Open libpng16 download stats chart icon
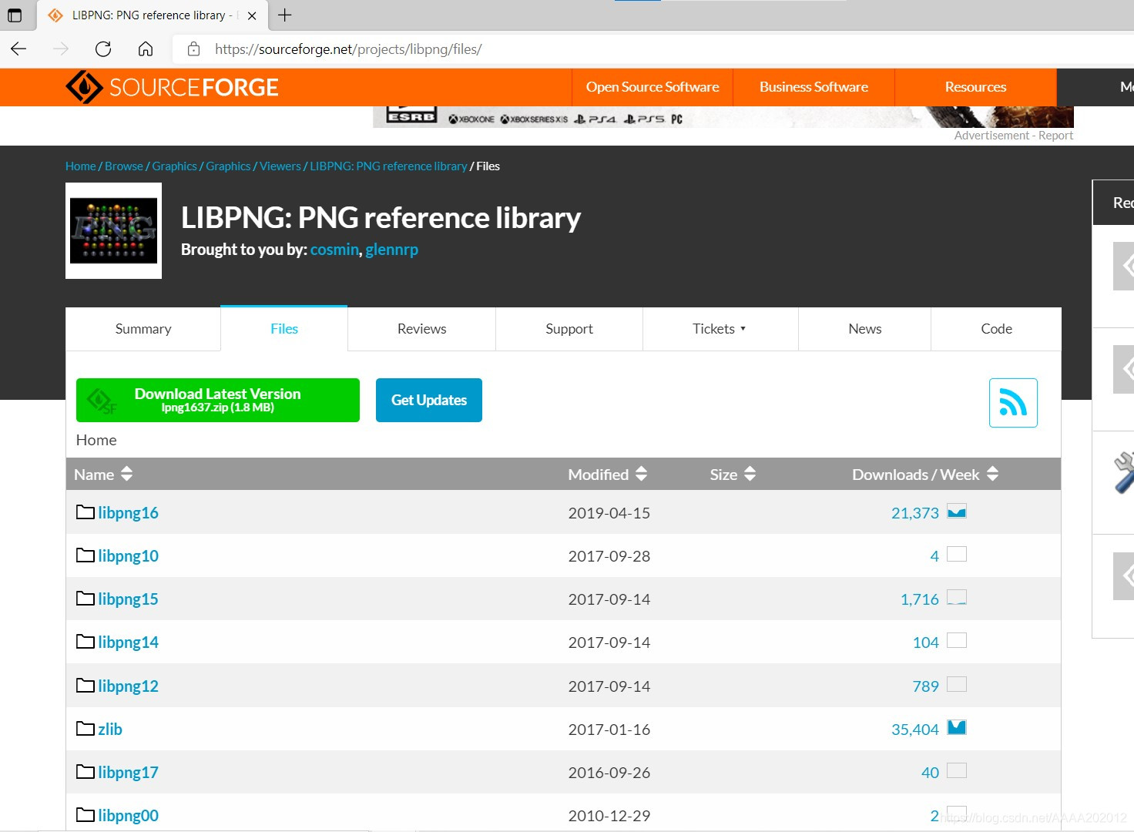1134x832 pixels. tap(957, 512)
